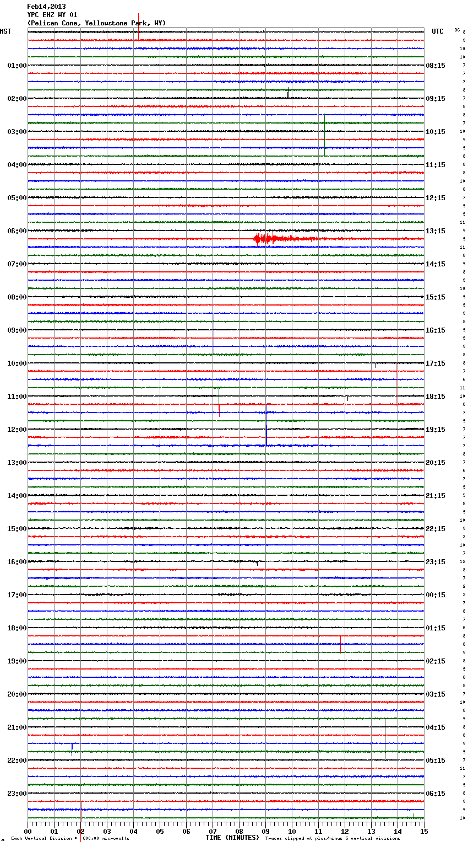Select the 04:00 MST time label
This screenshot has height=846, width=468.
(x=17, y=165)
